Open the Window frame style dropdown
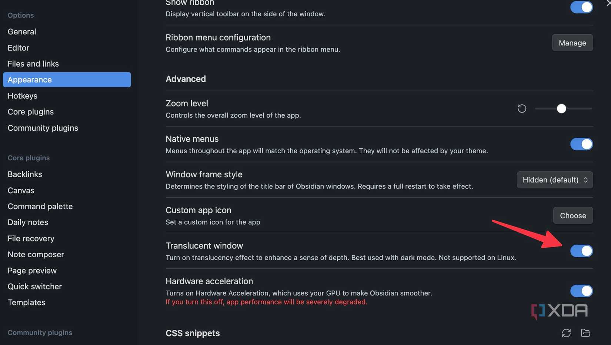 (554, 180)
